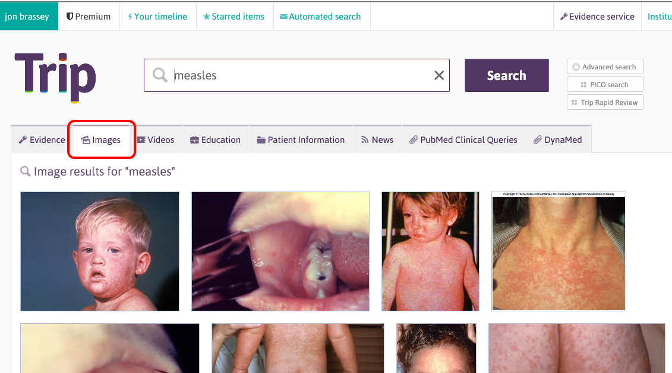Open the PubMed Clinical Queries tab
This screenshot has height=373, width=672.
click(463, 140)
